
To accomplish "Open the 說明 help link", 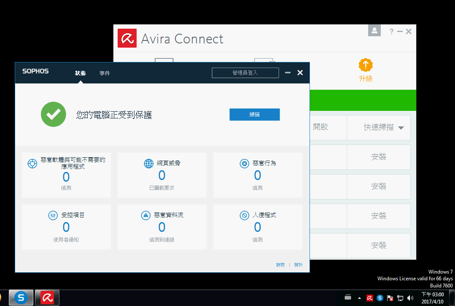I will pyautogui.click(x=280, y=265).
